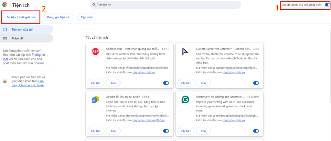Viewport: 331px width, 141px height.
Task: Click the Grammarly version 14.1248.0 text
Action: [x=252, y=97]
